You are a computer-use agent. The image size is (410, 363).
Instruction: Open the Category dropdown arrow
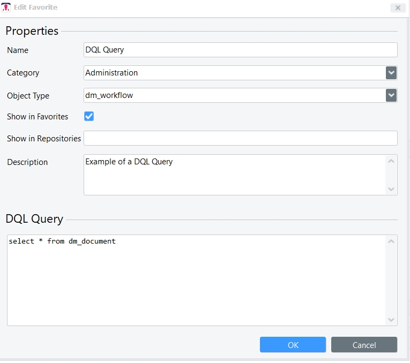click(391, 73)
